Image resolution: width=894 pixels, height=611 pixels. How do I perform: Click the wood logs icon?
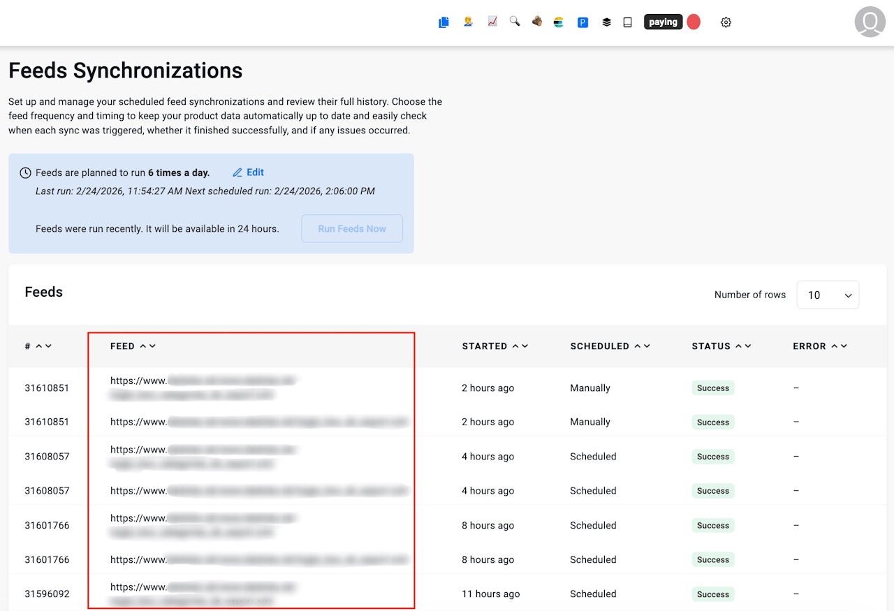coord(536,22)
